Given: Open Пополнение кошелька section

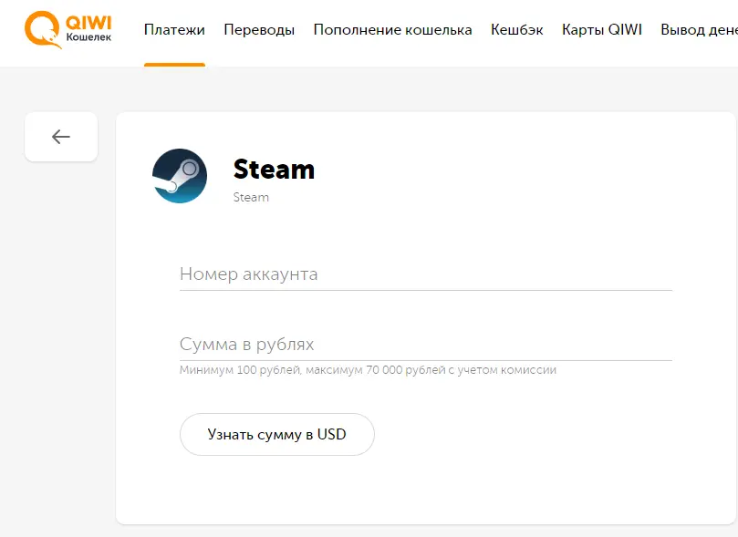Looking at the screenshot, I should [392, 30].
